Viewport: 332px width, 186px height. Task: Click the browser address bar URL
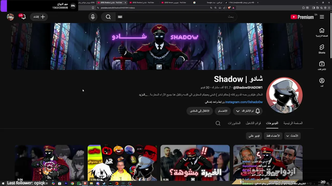point(118,8)
